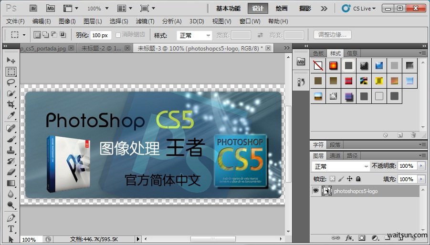430x245 pixels.
Task: Select the Pen tool
Action: [11, 218]
